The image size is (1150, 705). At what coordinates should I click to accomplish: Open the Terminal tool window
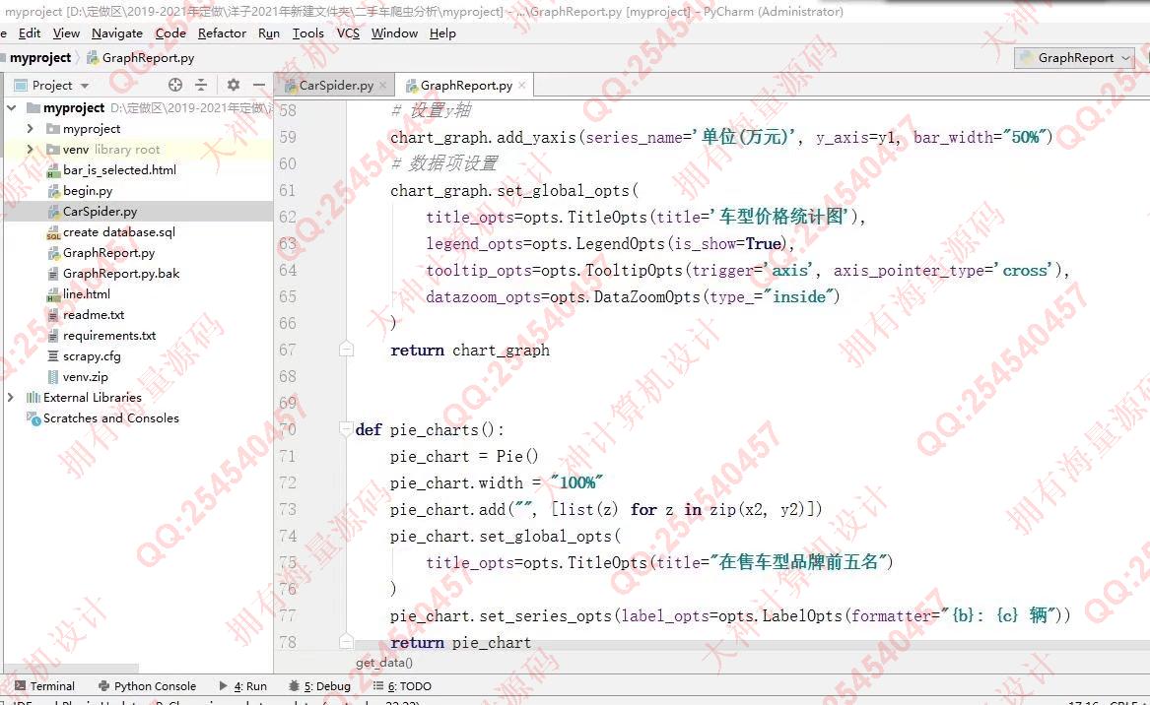click(44, 686)
